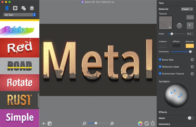Open the yellow Specular color swatch
Screen dimensions: 196x127
[x=190, y=46]
